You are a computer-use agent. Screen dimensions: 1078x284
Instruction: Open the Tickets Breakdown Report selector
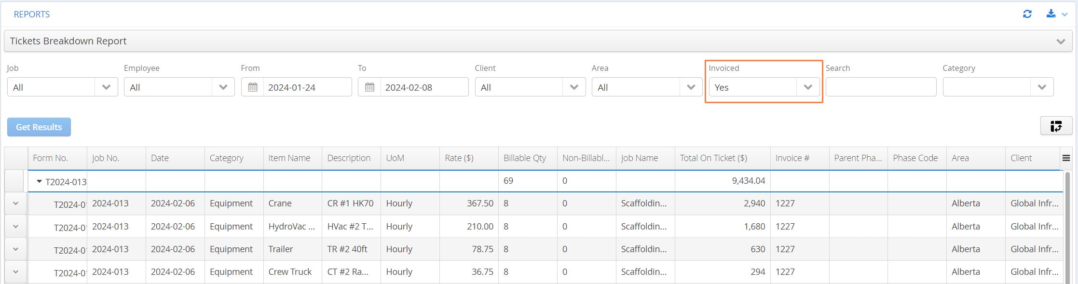click(538, 41)
